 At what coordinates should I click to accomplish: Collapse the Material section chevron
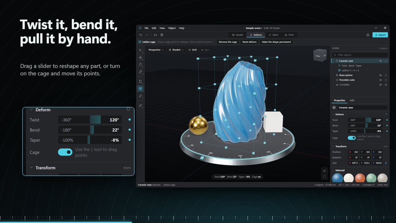tap(333, 170)
